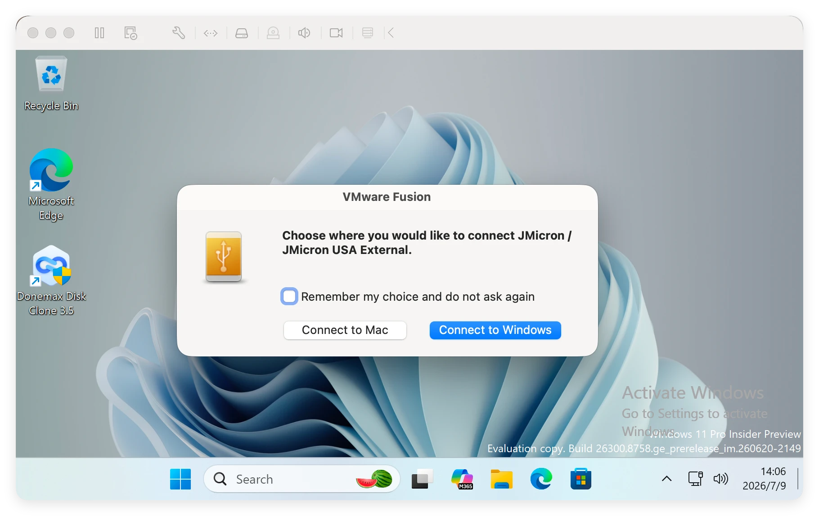Close the VMware window using red button
This screenshot has width=819, height=516.
pyautogui.click(x=33, y=33)
